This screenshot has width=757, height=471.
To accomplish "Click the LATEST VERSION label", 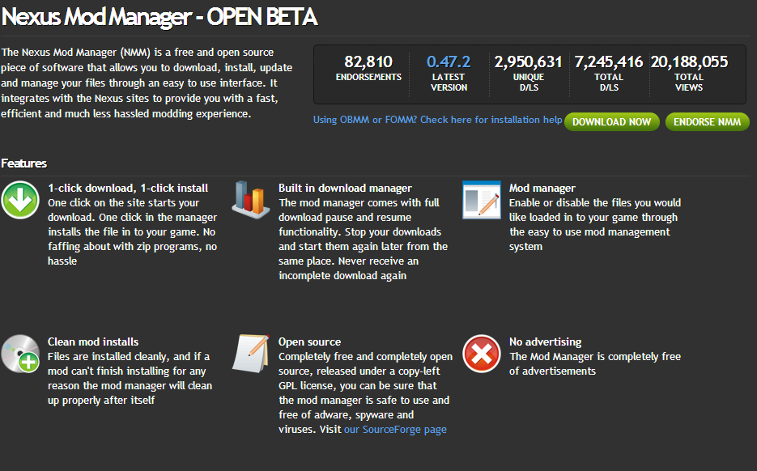I will click(x=449, y=82).
